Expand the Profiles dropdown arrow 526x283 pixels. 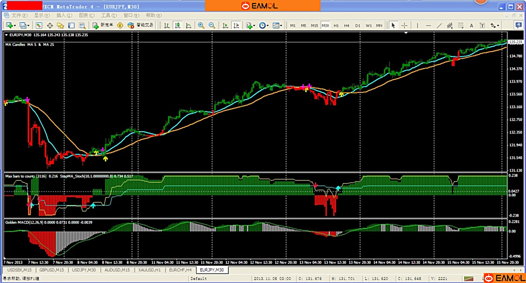point(28,26)
